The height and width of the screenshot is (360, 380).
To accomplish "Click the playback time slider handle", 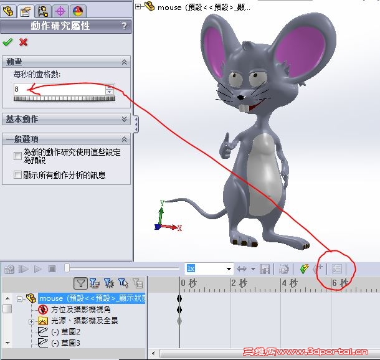I will (x=67, y=268).
